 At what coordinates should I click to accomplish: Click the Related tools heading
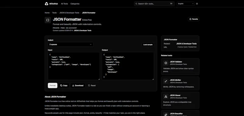tap(167, 56)
